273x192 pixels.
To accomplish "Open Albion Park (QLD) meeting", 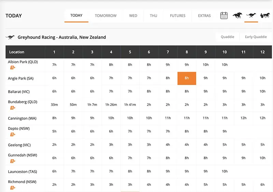I will (x=23, y=62).
